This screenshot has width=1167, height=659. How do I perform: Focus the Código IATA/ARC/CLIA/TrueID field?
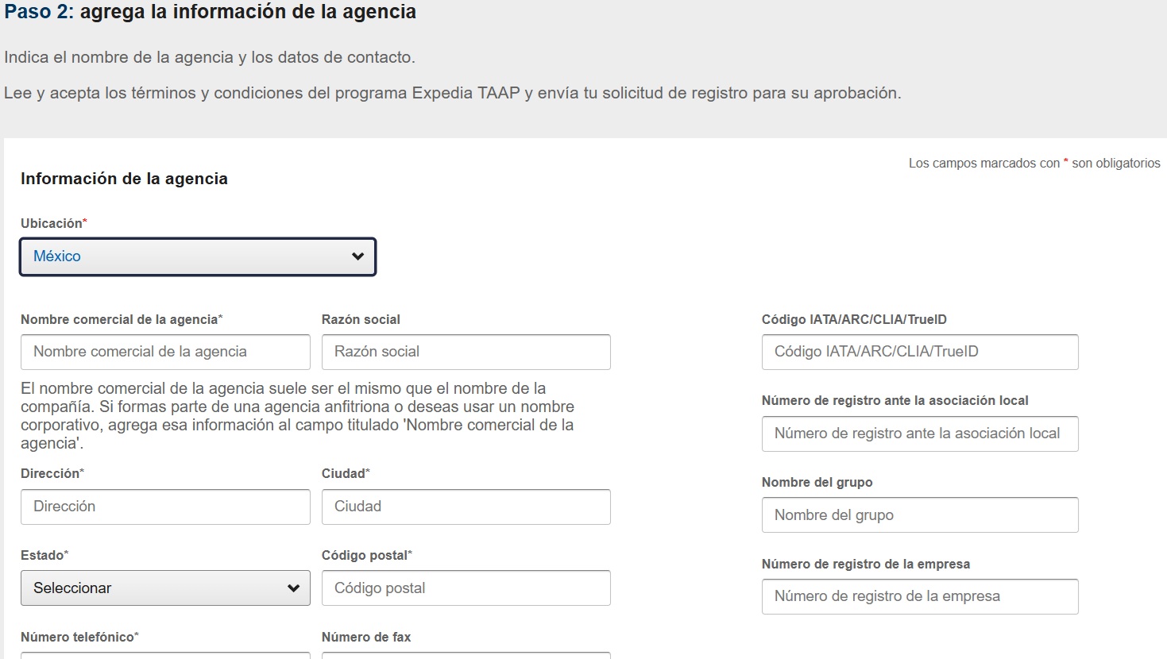[x=920, y=352]
